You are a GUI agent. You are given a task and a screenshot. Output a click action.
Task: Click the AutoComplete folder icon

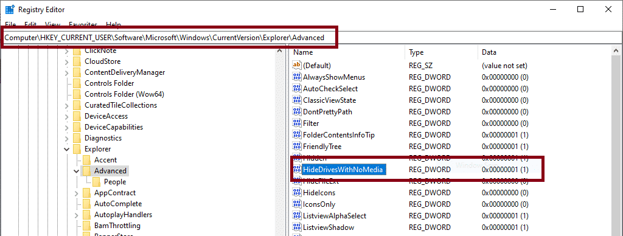86,203
